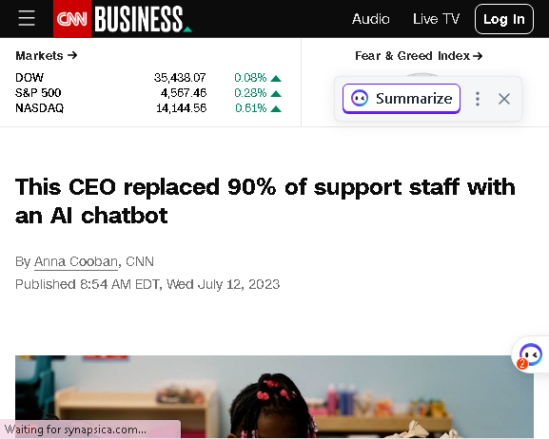Click the article's lead photo

(274, 396)
